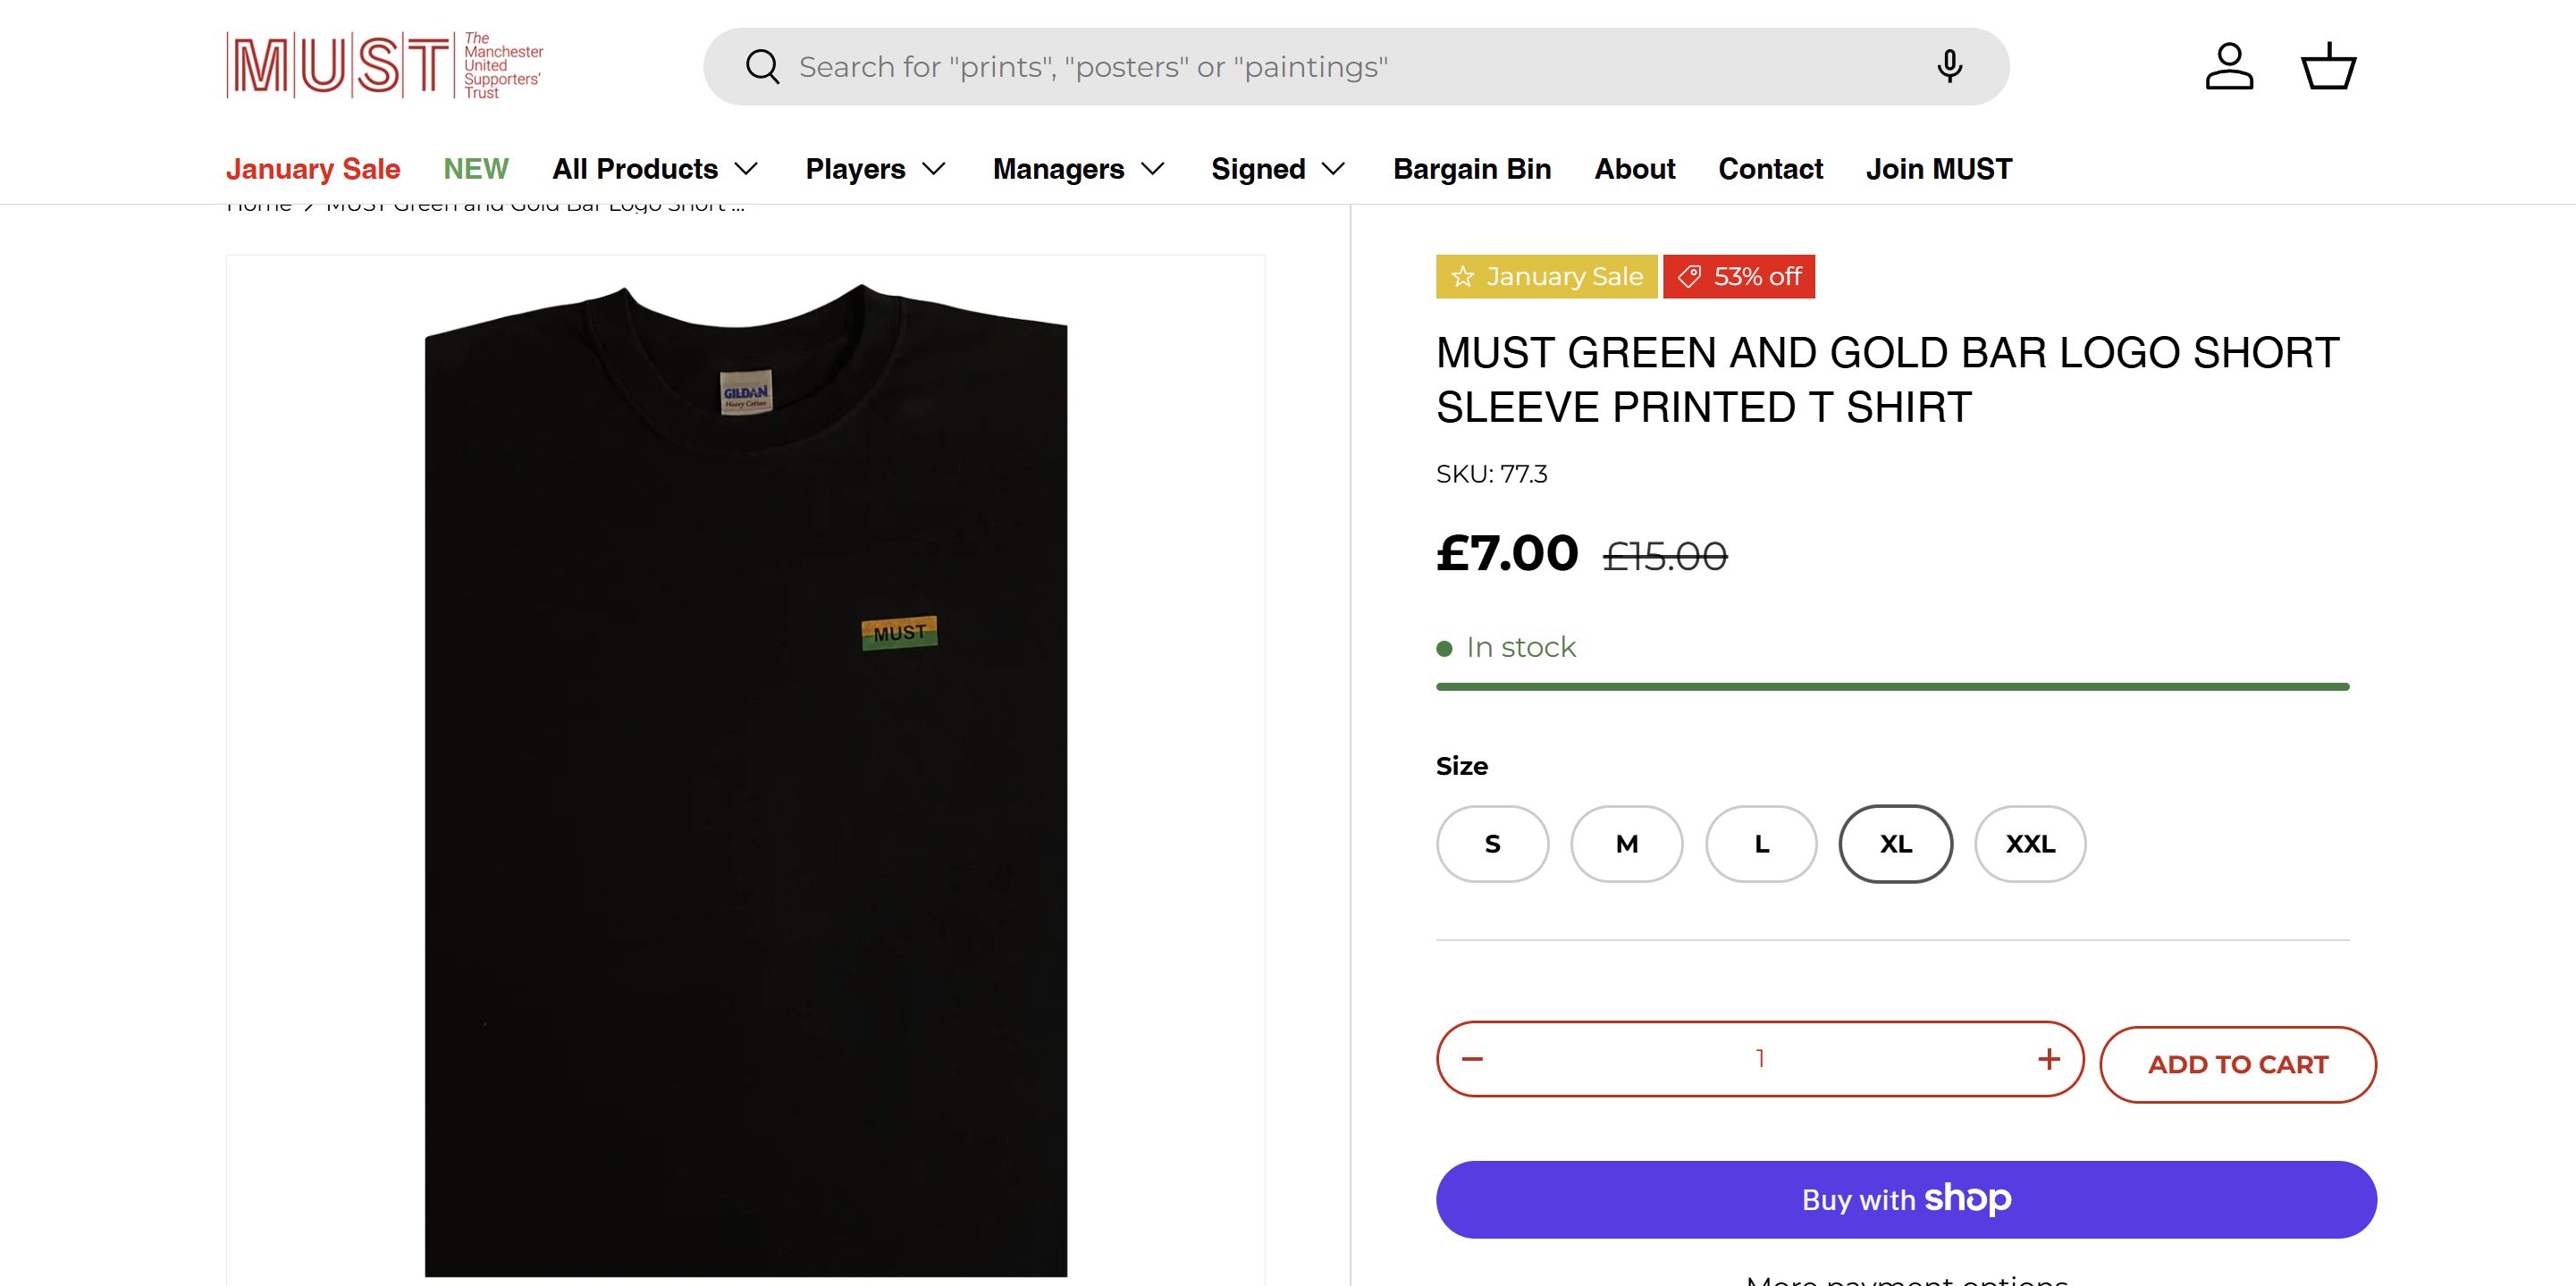Click the T-shirt product image
This screenshot has height=1286, width=2576.
point(746,770)
